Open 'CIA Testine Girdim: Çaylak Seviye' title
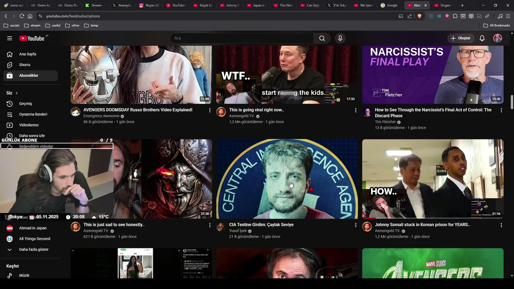This screenshot has height=289, width=514. pyautogui.click(x=261, y=225)
